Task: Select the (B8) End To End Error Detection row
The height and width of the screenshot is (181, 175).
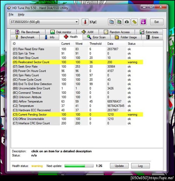Action: [x=78, y=84]
